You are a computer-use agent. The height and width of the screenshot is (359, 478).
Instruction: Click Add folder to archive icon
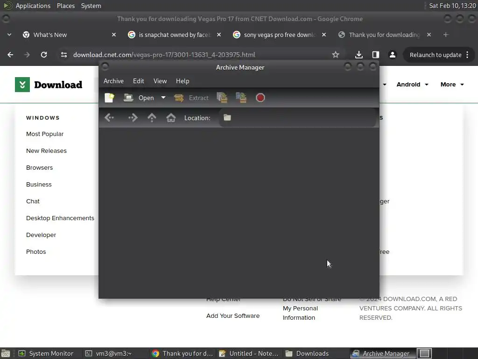click(x=241, y=98)
